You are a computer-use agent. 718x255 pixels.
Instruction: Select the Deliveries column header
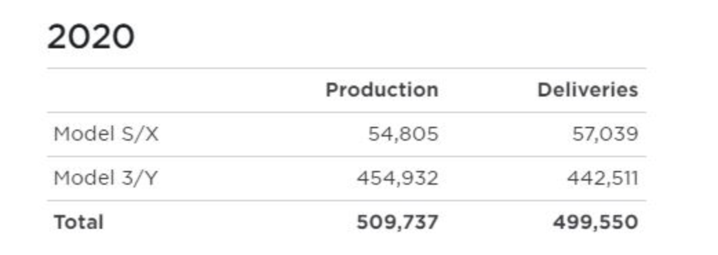588,90
